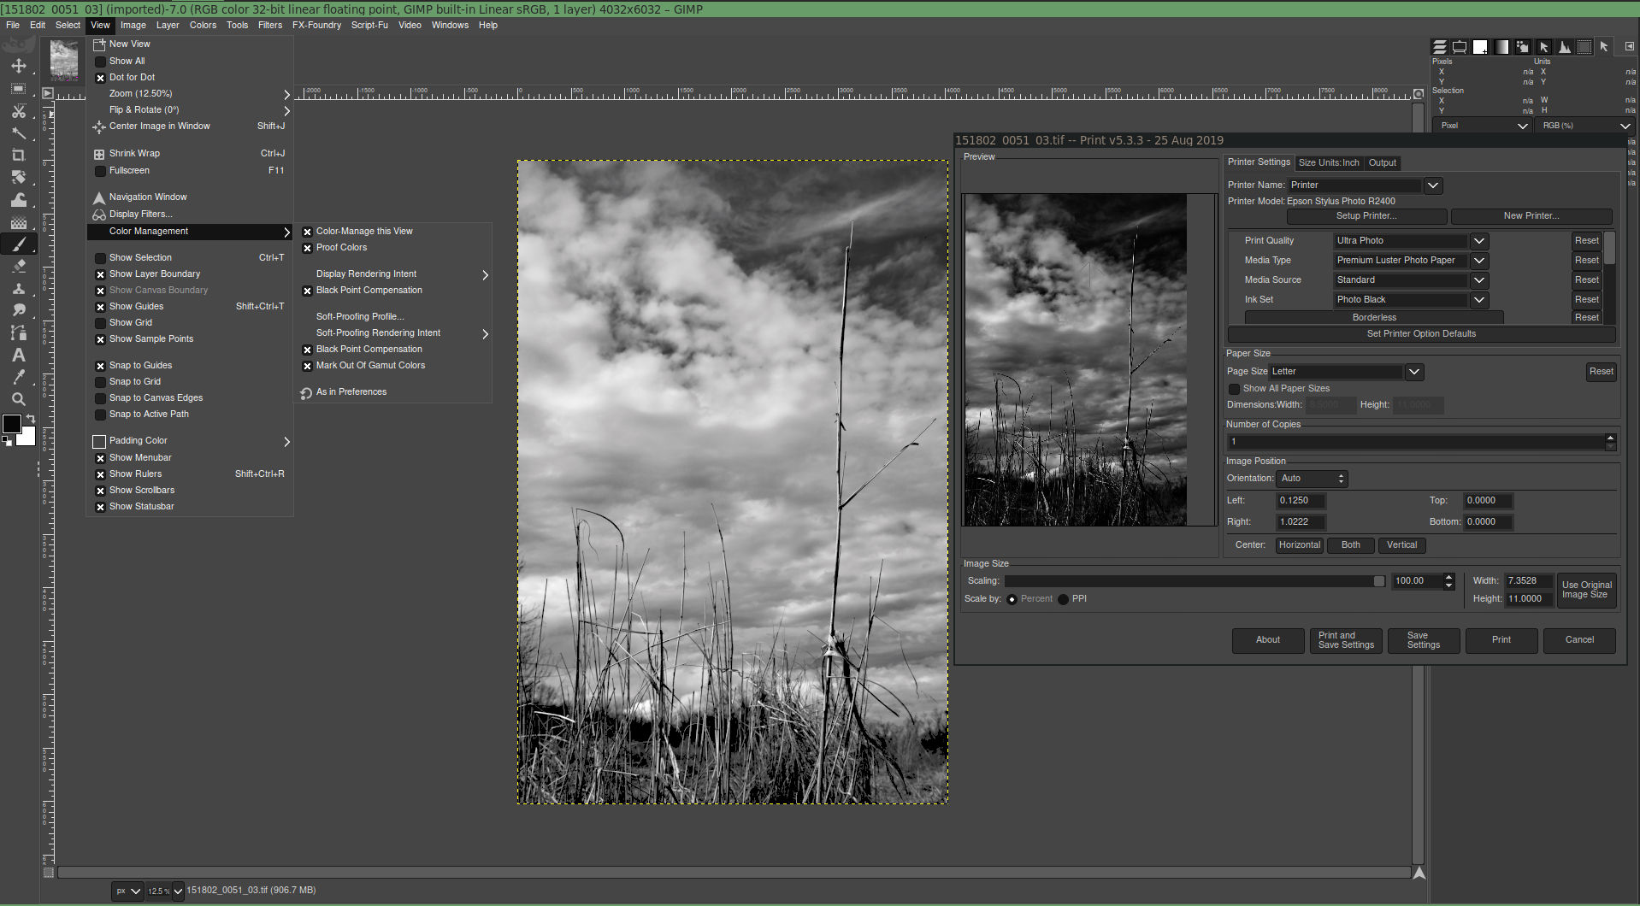Viewport: 1640px width, 906px height.
Task: Select the Scissors select tool
Action: [19, 111]
